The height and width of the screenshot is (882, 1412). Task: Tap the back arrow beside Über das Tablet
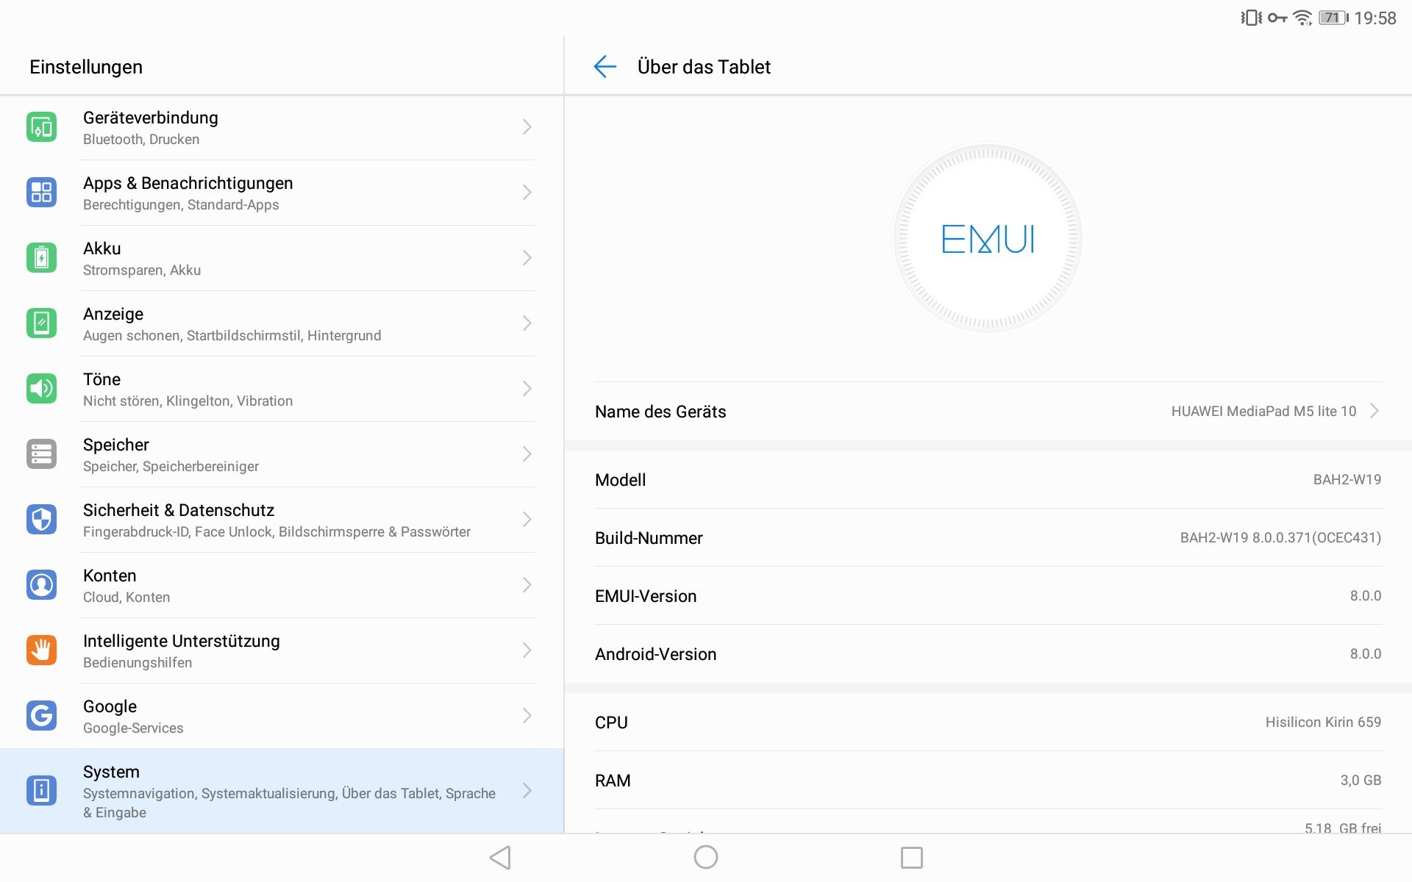(605, 67)
